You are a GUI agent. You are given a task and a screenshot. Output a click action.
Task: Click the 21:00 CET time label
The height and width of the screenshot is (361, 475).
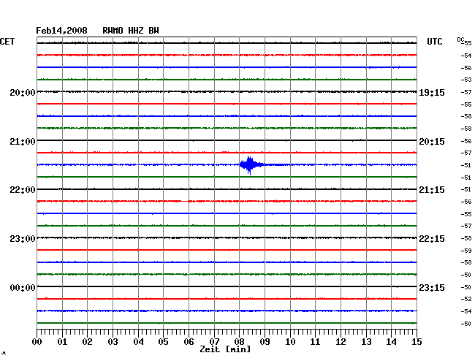[x=23, y=142]
